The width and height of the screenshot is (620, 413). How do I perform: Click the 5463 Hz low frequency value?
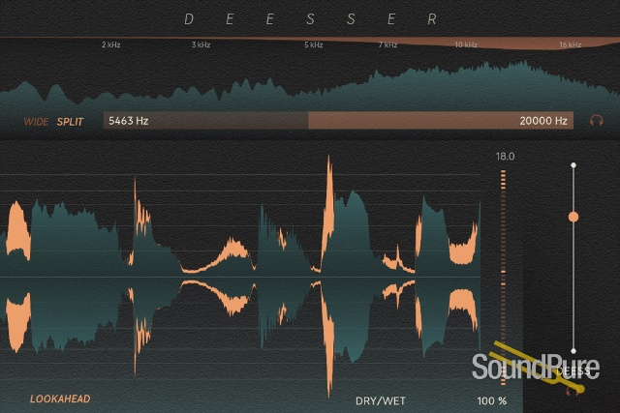click(x=129, y=121)
